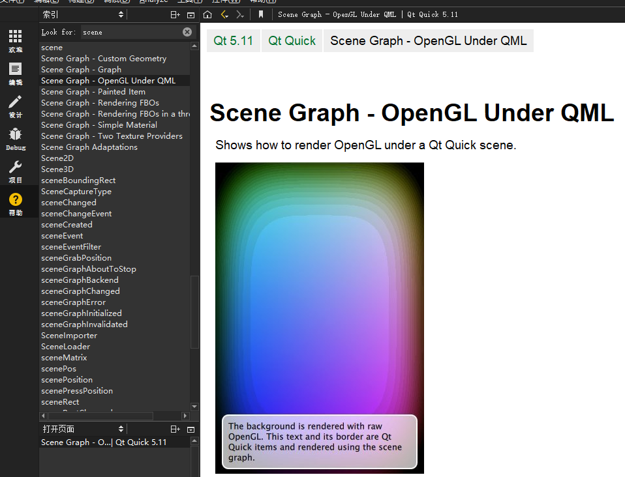
Task: Open the Qt Quick breadcrumb link
Action: [x=292, y=40]
